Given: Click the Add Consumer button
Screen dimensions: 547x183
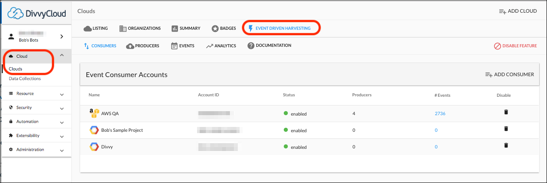Looking at the screenshot, I should click(x=509, y=74).
